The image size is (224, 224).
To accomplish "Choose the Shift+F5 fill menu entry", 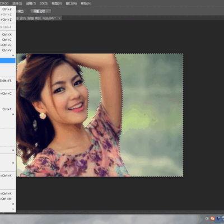I will click(8, 81).
